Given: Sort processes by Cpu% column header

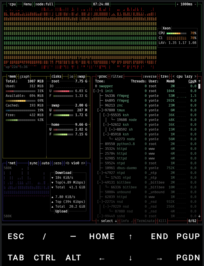Looking at the screenshot, I should point(192,81).
